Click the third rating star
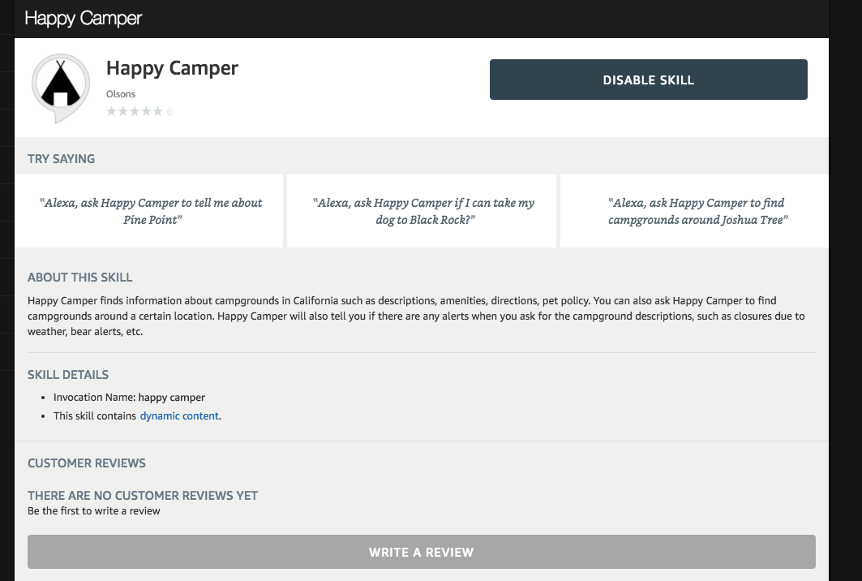 135,112
